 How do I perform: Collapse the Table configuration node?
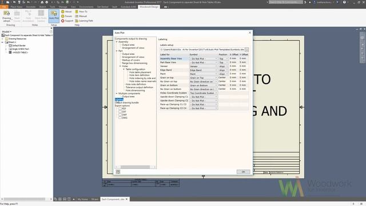coord(124,69)
